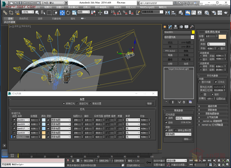This screenshot has width=231, height=168.
Task: Toggle the Angle Snap icon
Action: coord(119,13)
